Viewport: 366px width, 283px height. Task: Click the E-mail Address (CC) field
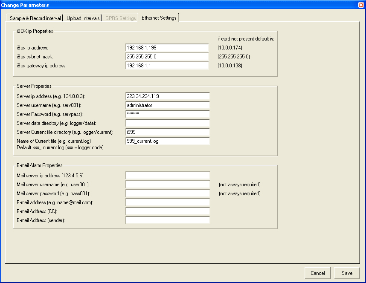[x=168, y=211]
